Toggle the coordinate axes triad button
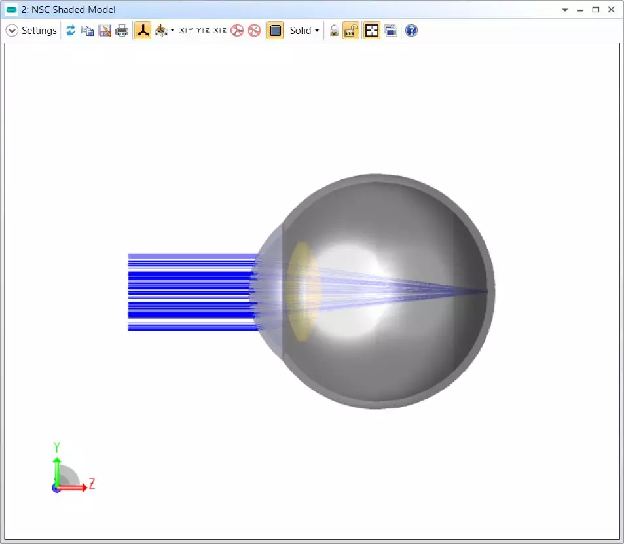This screenshot has width=624, height=544. pos(143,31)
